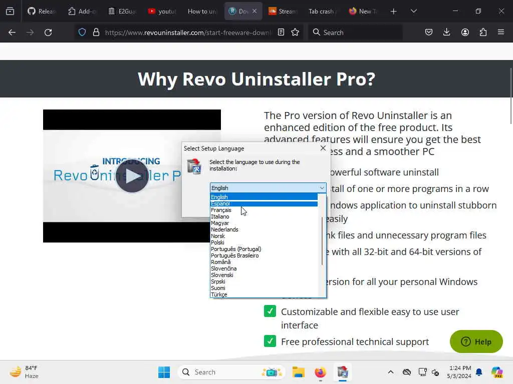Viewport: 513px width, 384px height.
Task: Open taskbar clock 1:24 PM
Action: (x=459, y=372)
